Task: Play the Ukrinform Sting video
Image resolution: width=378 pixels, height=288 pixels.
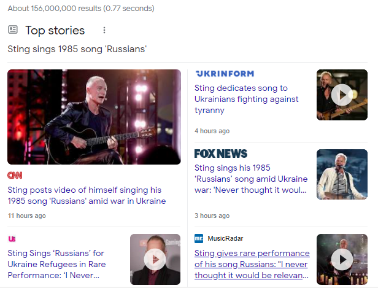Action: pos(341,95)
